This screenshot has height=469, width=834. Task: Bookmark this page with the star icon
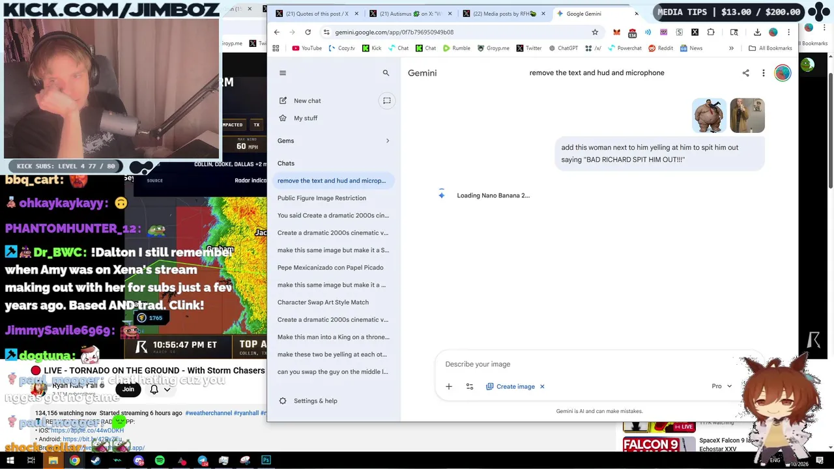[x=595, y=32]
